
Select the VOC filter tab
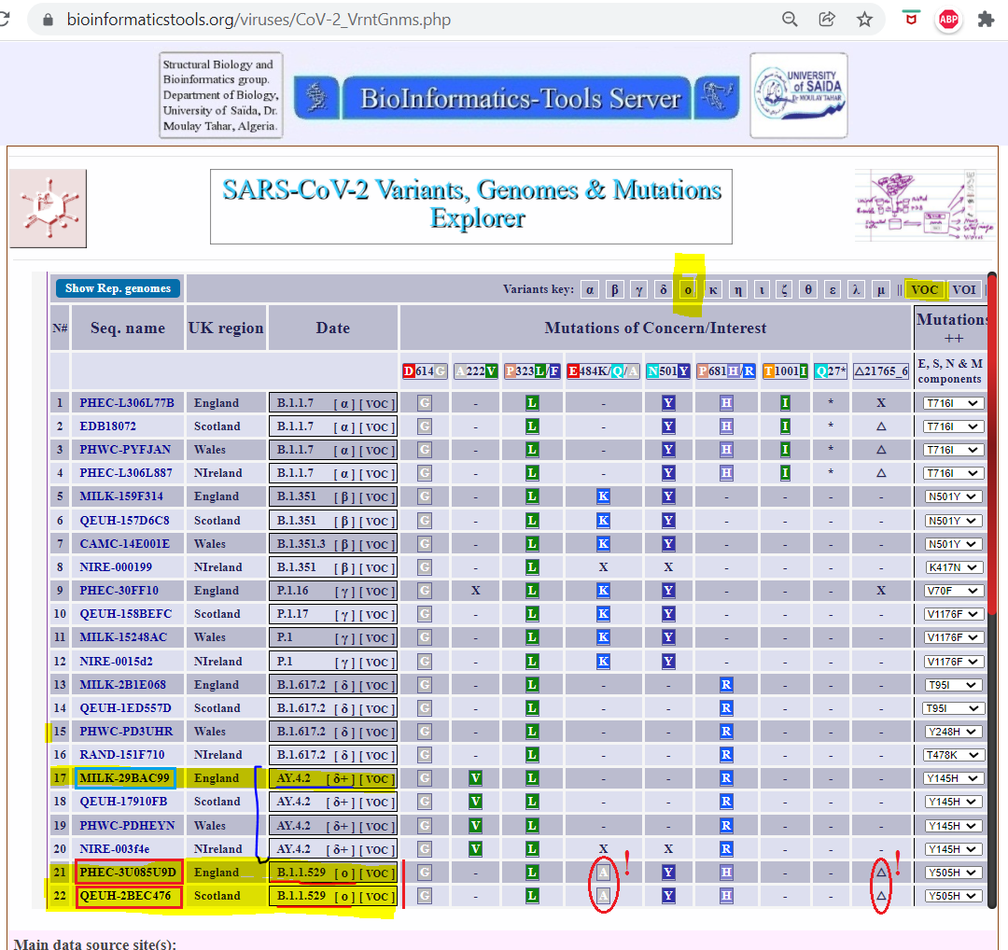[924, 289]
